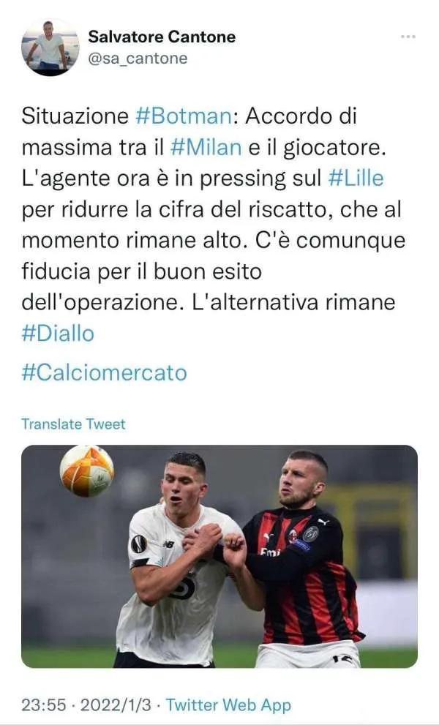Click the 23:55 tweet timestamp

(43, 705)
